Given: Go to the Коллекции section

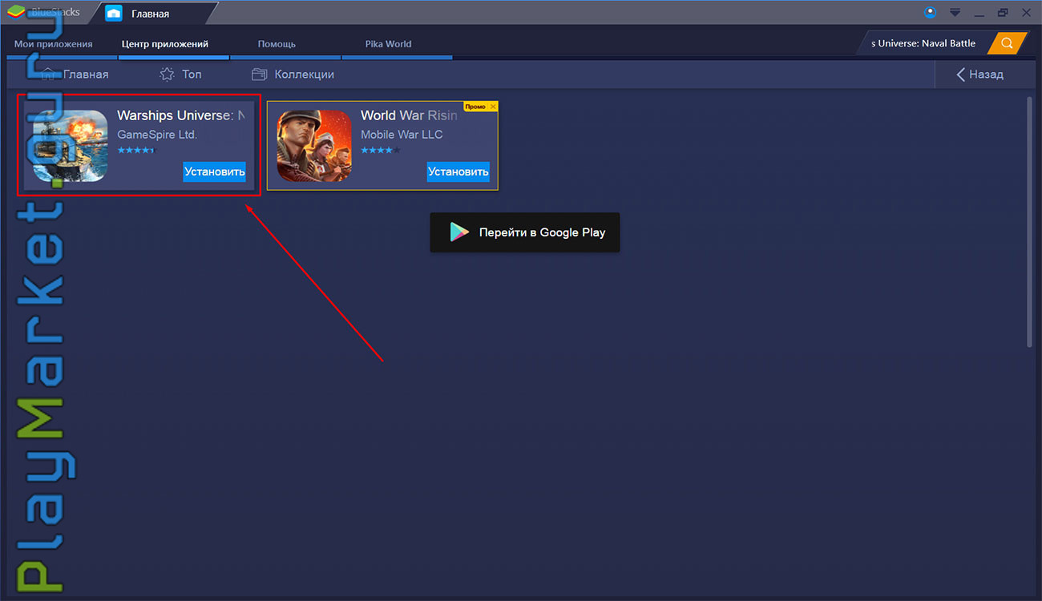Looking at the screenshot, I should click(x=293, y=74).
